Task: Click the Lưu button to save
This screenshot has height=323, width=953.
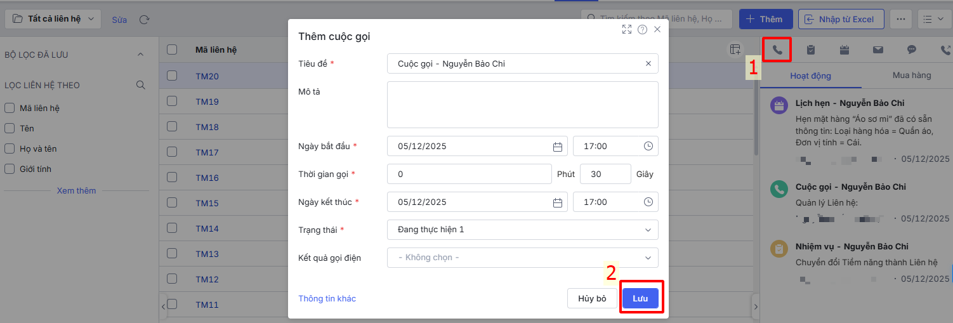Action: [x=640, y=298]
